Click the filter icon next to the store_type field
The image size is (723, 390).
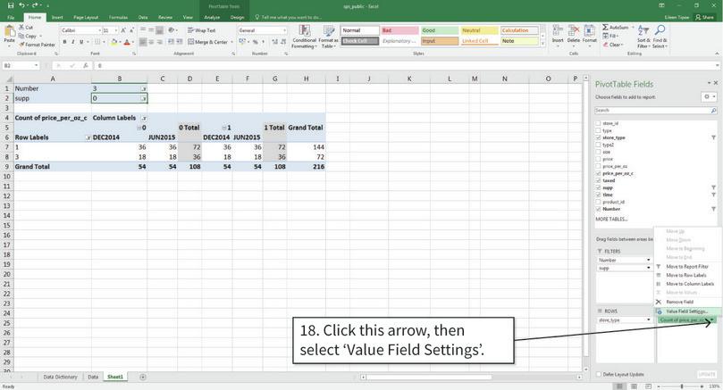coord(713,137)
